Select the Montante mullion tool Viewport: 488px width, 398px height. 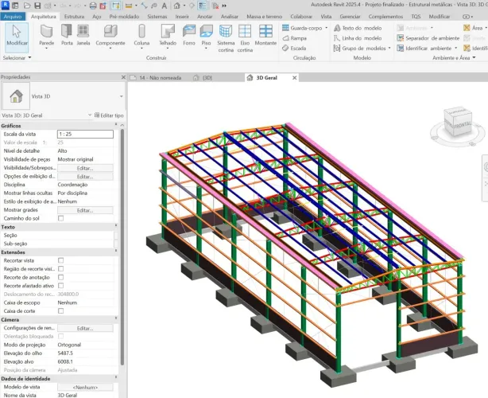265,35
